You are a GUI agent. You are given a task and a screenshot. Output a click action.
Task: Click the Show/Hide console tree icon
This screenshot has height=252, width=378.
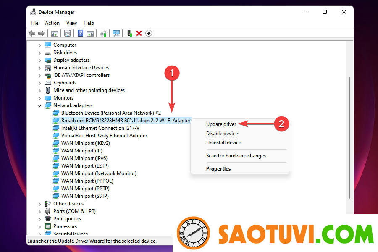[x=54, y=33]
